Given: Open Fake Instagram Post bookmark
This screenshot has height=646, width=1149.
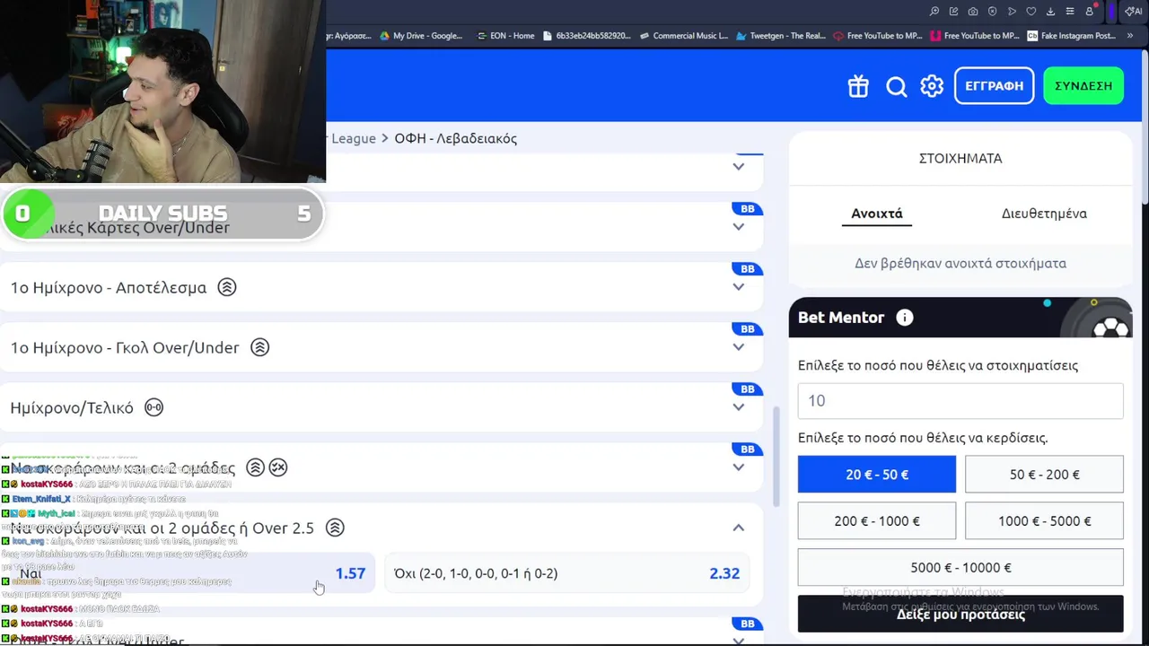Looking at the screenshot, I should click(1072, 36).
